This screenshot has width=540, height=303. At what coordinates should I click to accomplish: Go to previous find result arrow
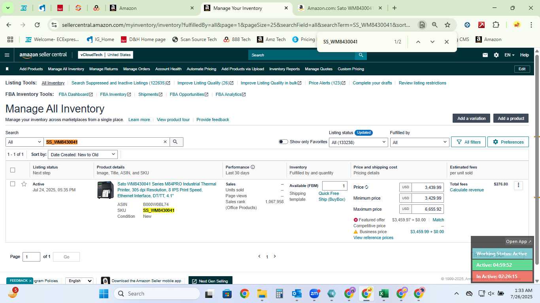[418, 42]
